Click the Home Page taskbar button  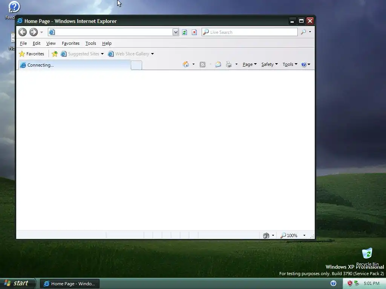point(70,284)
